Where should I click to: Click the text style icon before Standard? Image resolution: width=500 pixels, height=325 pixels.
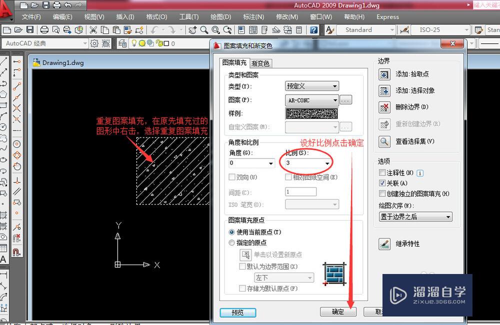click(x=330, y=30)
